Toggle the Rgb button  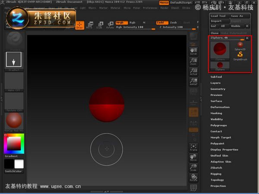point(133,22)
